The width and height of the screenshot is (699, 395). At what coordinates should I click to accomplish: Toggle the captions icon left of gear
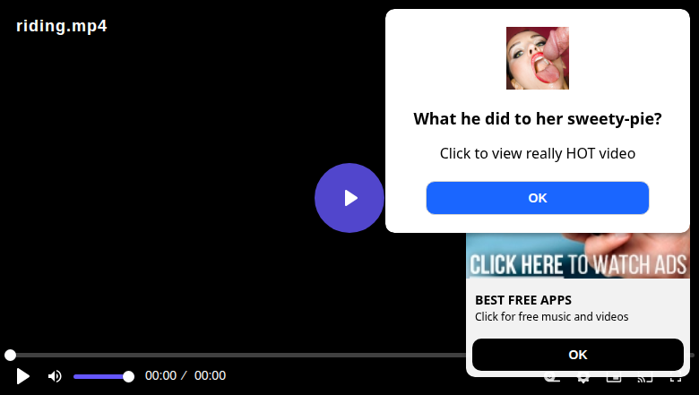[x=552, y=380]
